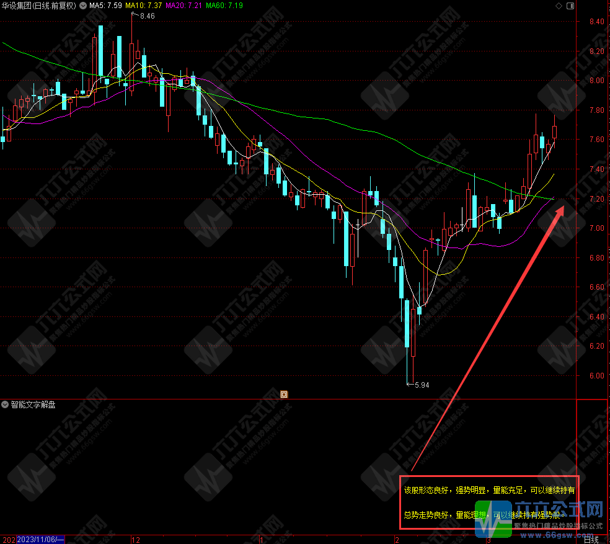Click the 5.94 low price label
This screenshot has width=610, height=544.
tap(422, 385)
